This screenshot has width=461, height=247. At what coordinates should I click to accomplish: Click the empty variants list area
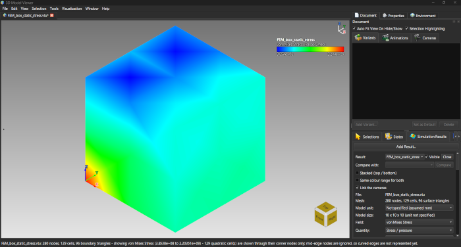click(406, 81)
